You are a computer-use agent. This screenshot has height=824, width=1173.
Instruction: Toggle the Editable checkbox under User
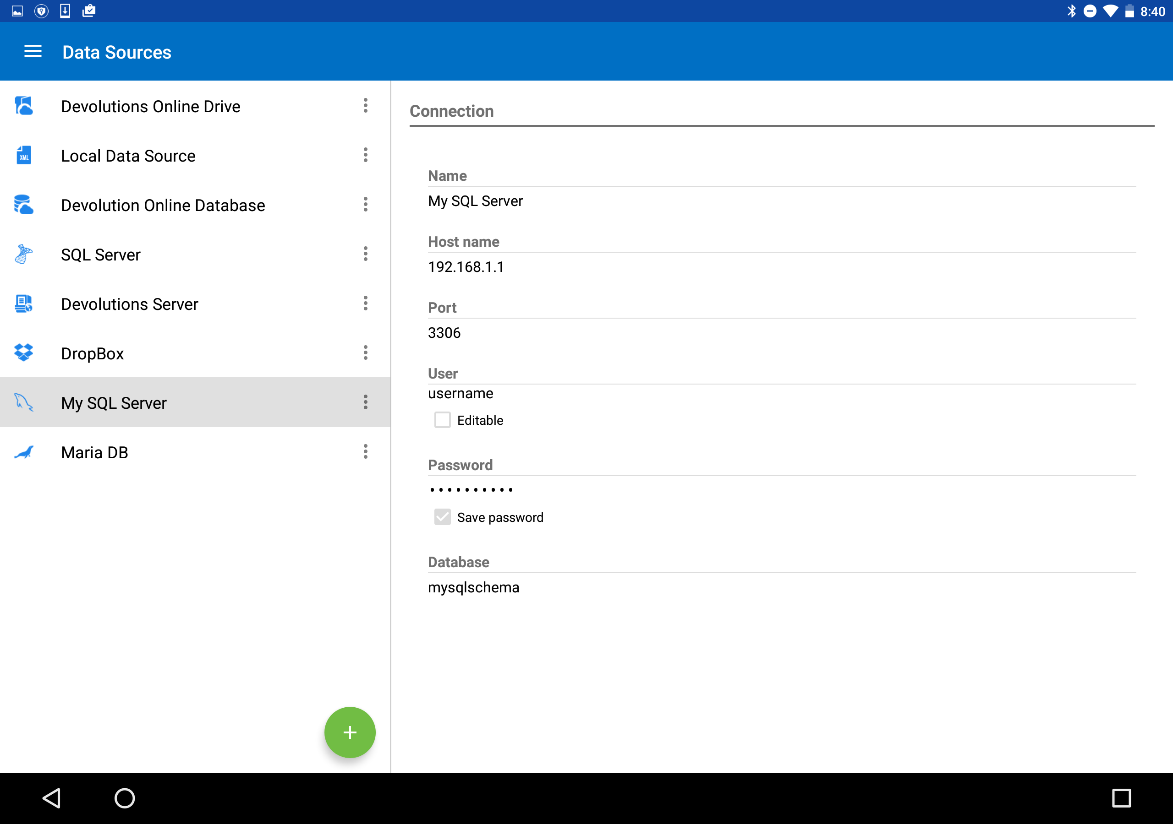(x=443, y=420)
